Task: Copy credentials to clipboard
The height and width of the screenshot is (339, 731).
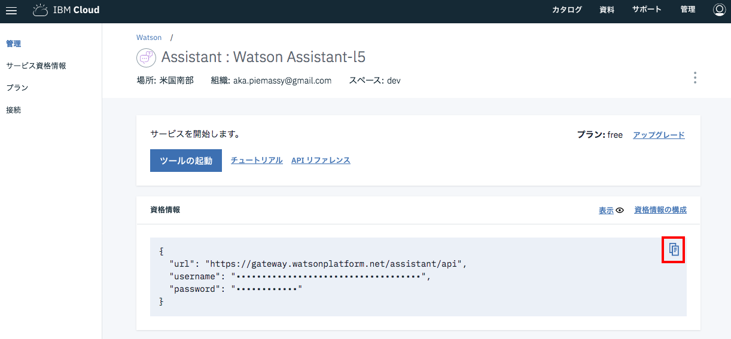Action: tap(674, 249)
